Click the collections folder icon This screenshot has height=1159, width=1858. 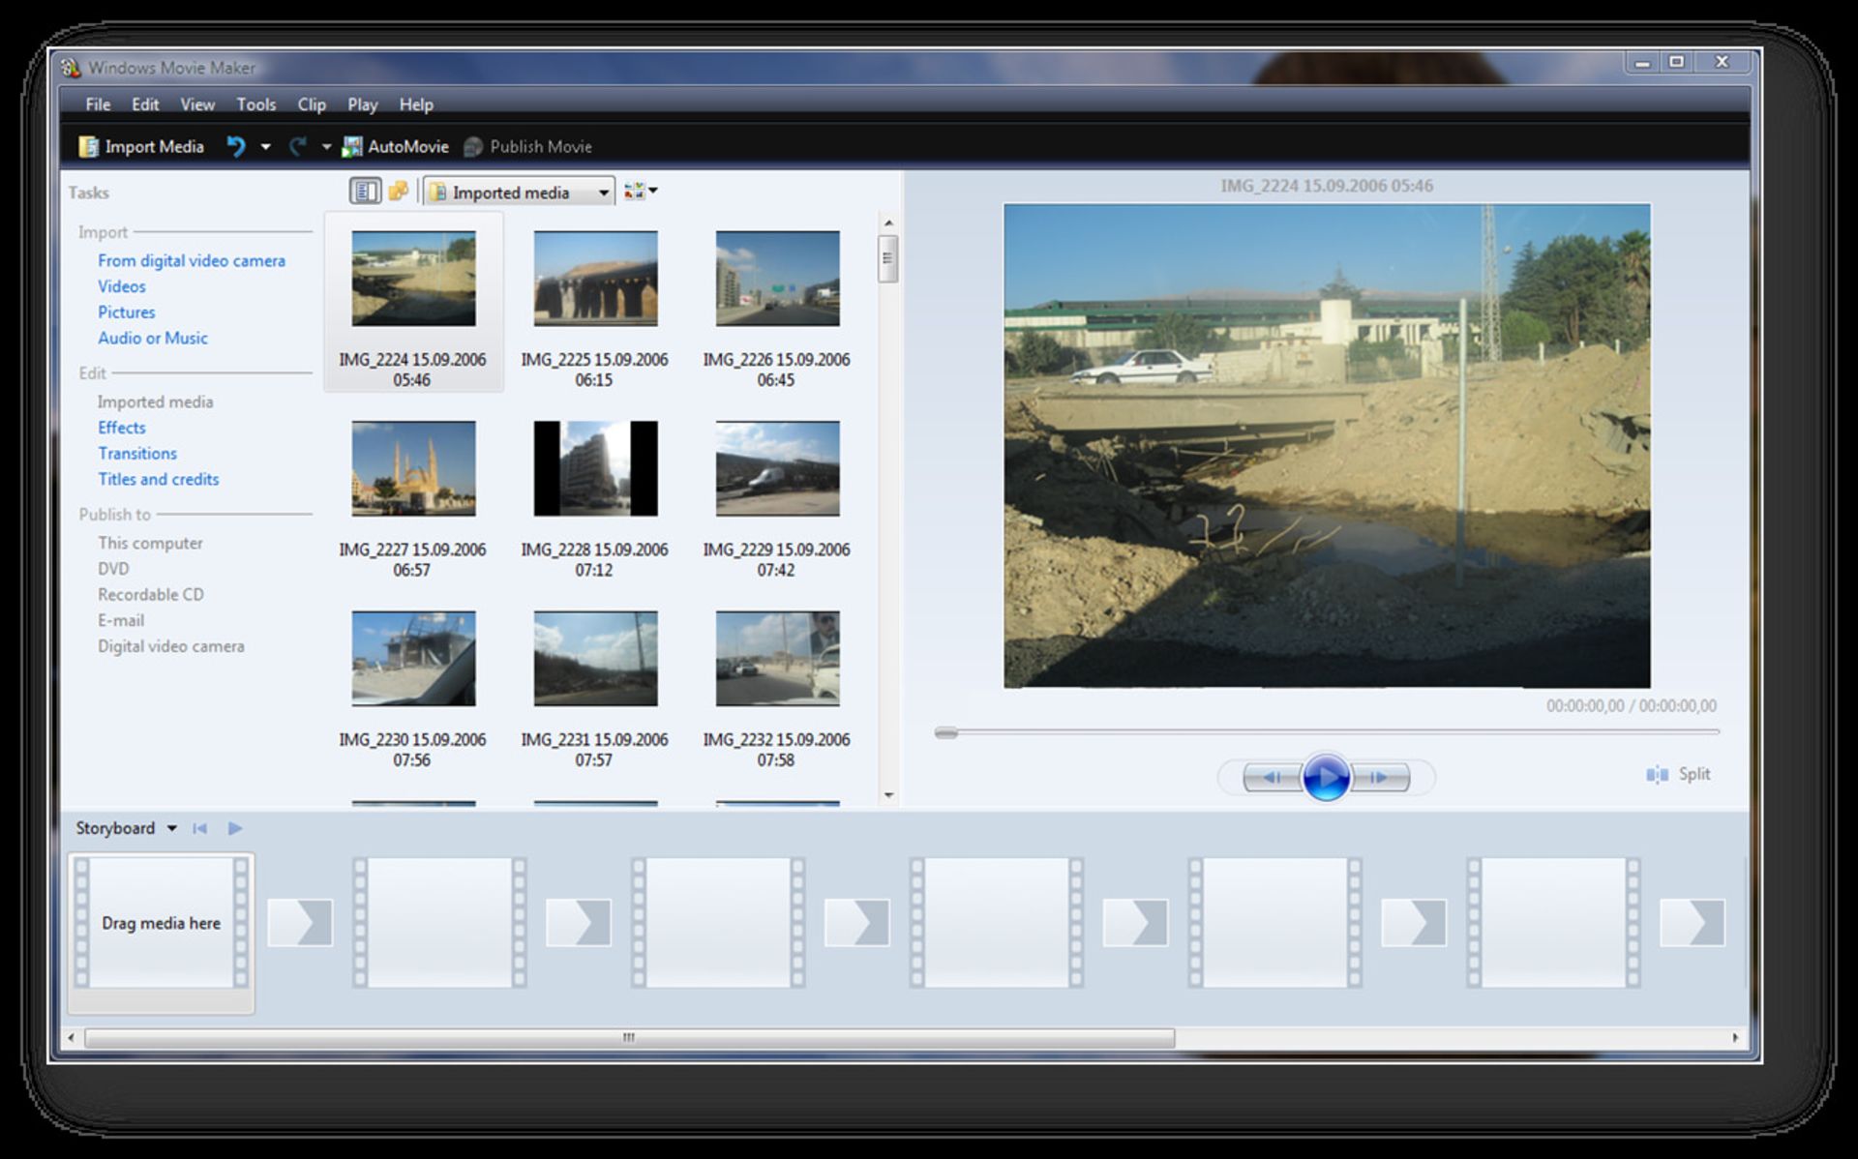point(398,192)
